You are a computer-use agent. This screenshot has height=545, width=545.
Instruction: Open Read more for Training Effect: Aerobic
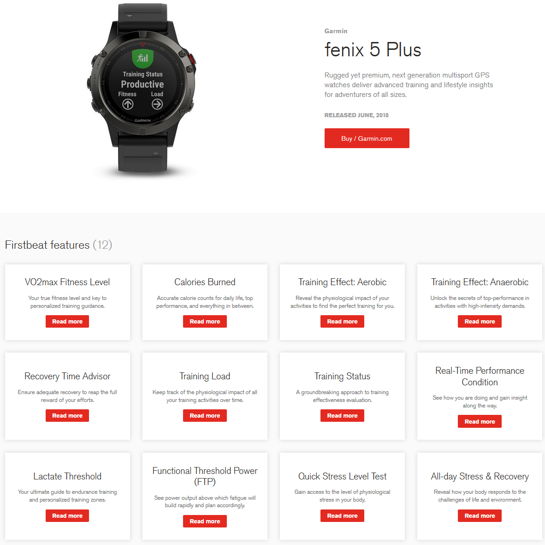pyautogui.click(x=342, y=321)
